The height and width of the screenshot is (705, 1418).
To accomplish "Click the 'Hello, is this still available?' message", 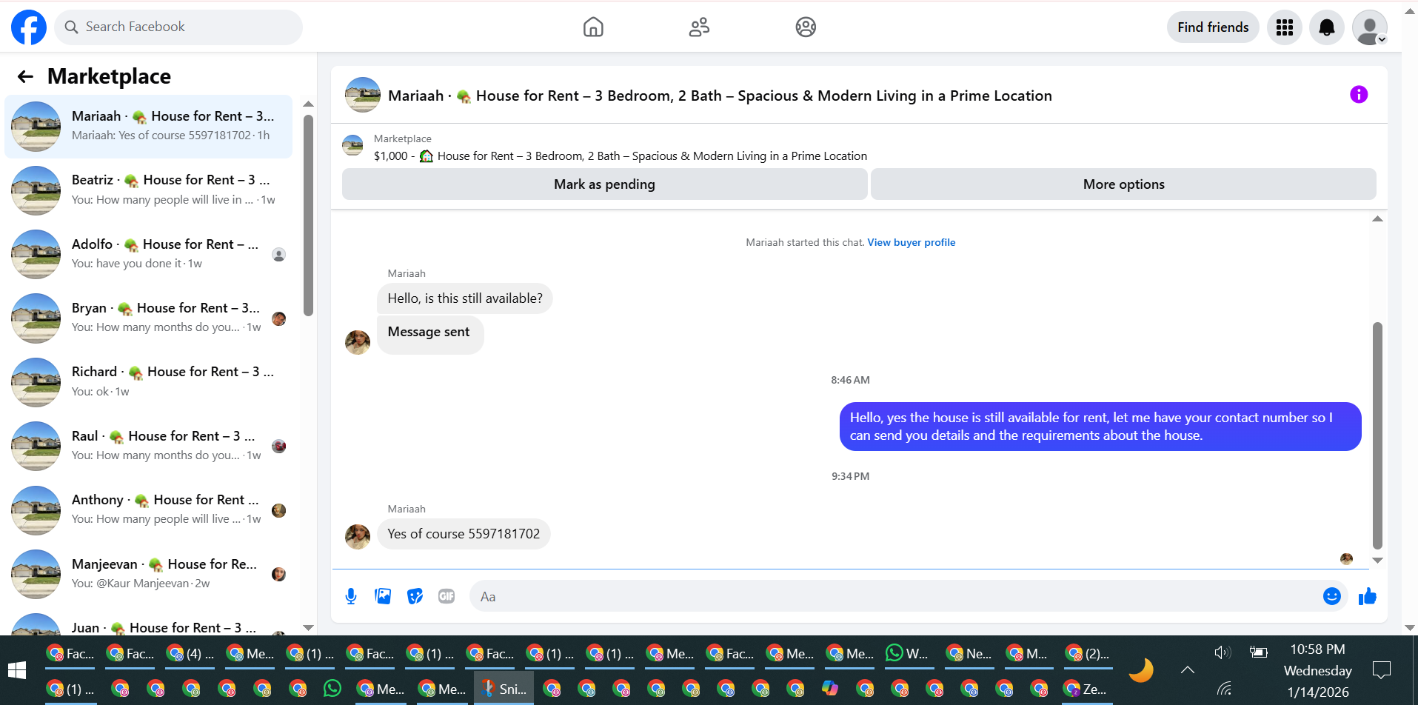I will coord(465,298).
